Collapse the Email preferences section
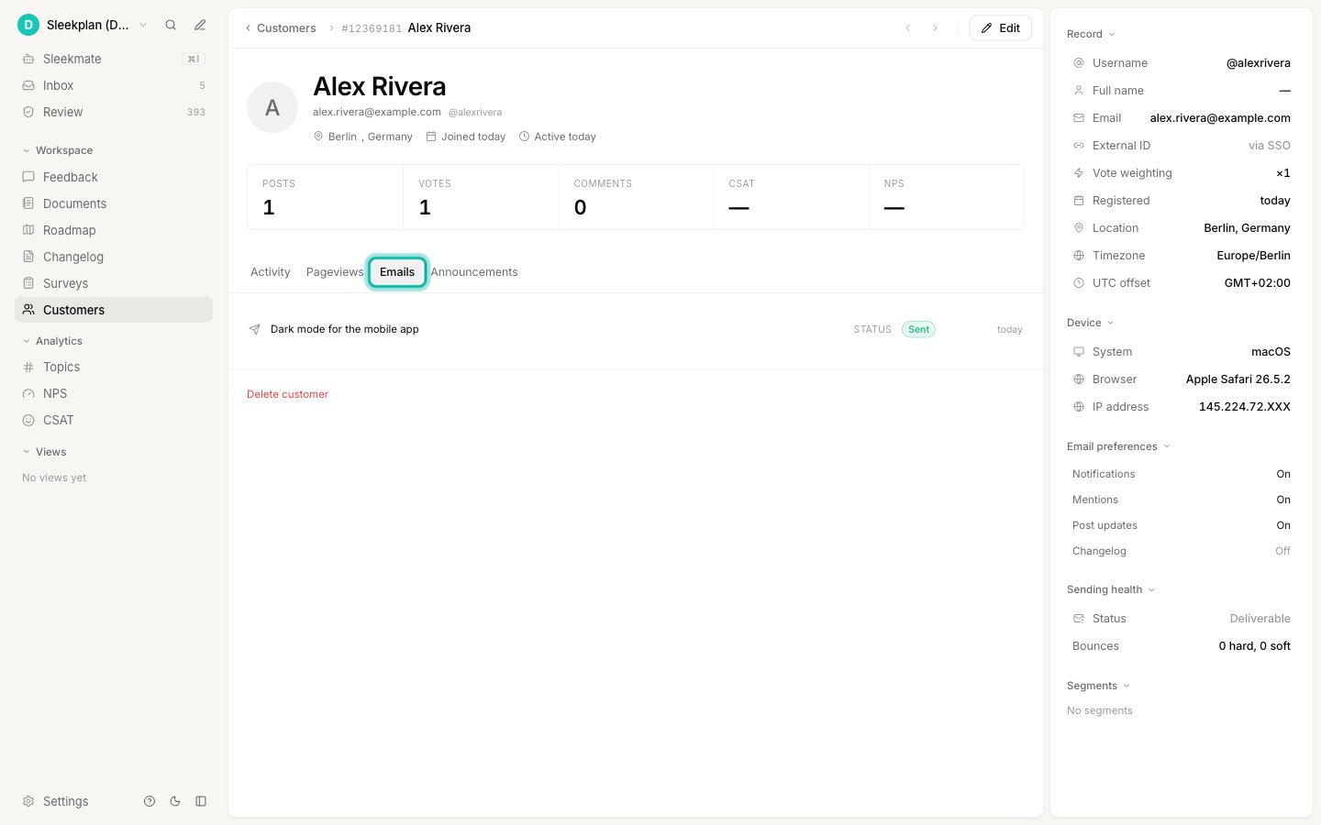Viewport: 1321px width, 825px height. click(1118, 446)
